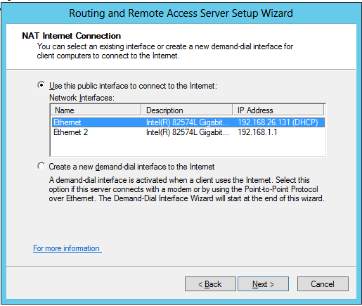Click the empty area in the interfaces list
362x306 pixels.
point(188,147)
